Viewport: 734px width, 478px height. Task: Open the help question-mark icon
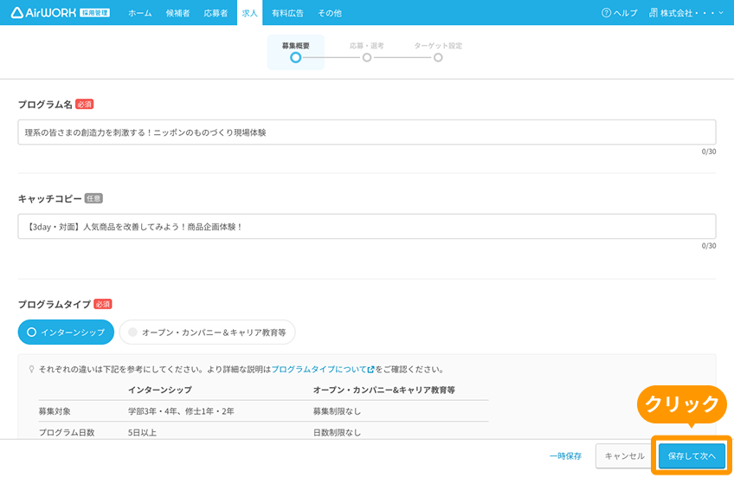coord(606,13)
